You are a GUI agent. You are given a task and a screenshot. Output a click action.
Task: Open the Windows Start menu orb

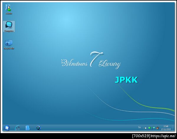pos(7,128)
